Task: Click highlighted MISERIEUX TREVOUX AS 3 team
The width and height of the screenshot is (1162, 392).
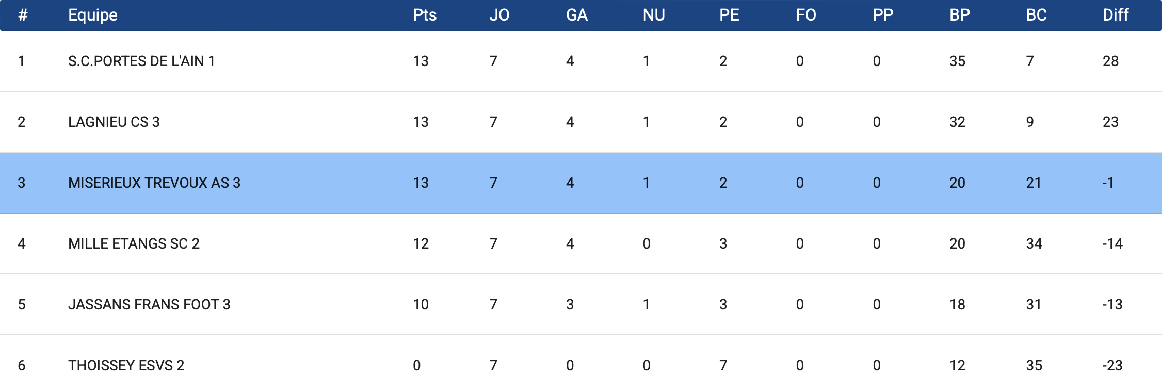Action: [x=154, y=183]
